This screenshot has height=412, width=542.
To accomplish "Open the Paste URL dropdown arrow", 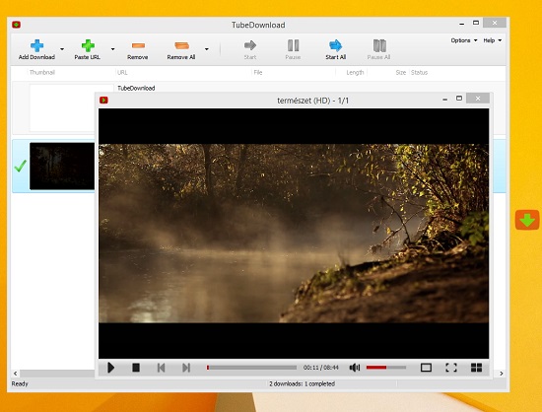I will pos(112,49).
